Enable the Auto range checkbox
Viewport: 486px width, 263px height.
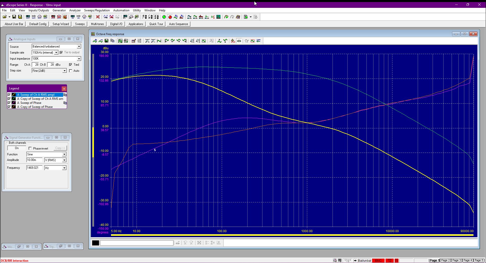point(71,71)
